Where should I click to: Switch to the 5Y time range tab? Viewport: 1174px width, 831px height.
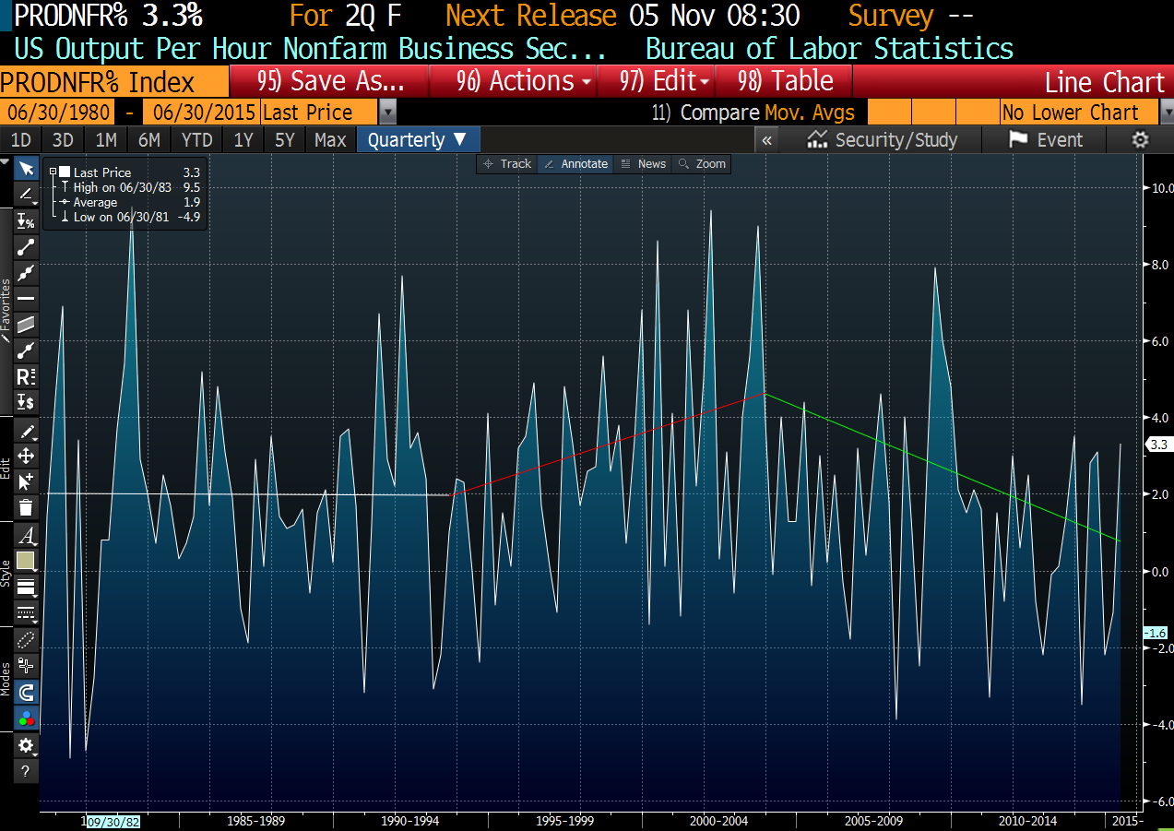pyautogui.click(x=284, y=140)
